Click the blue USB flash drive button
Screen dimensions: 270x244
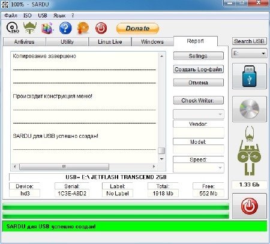pos(249,76)
